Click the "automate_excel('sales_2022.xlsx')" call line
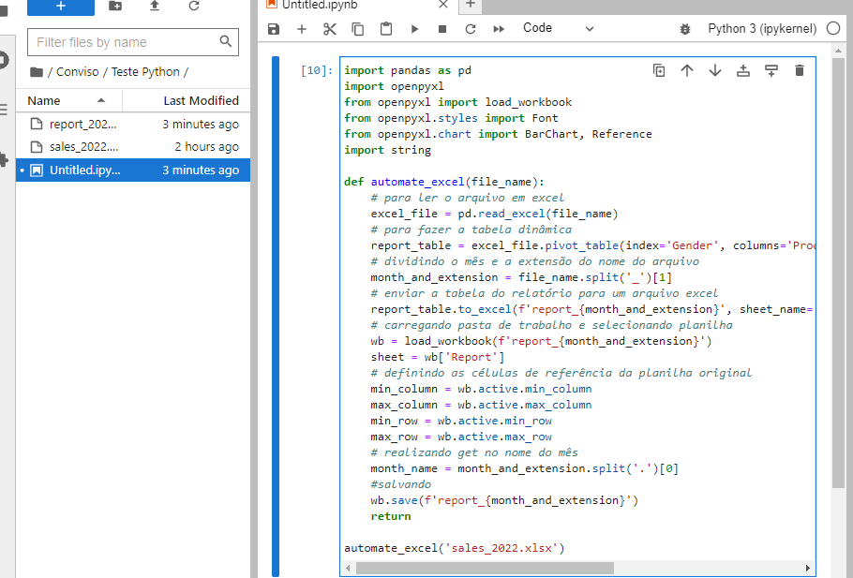This screenshot has width=853, height=578. pyautogui.click(x=455, y=548)
